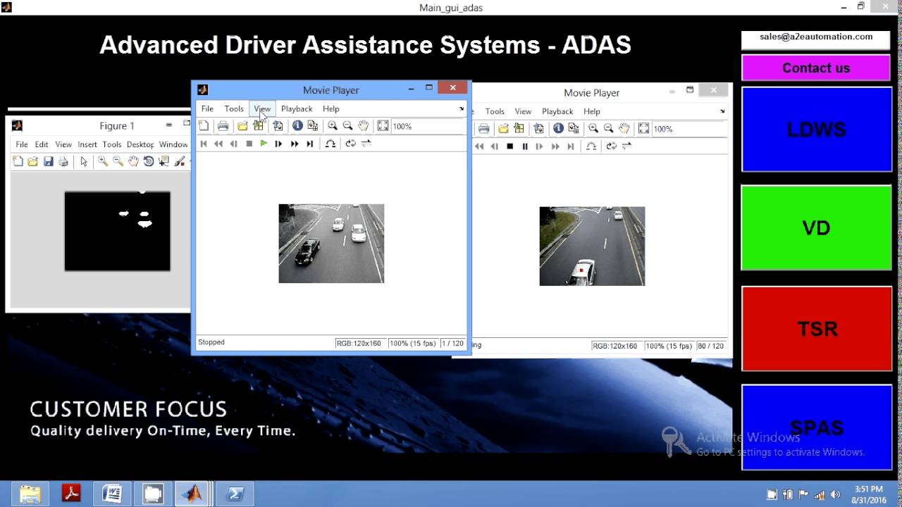Select Edit Plot arrow tool in Figure 1
This screenshot has width=902, height=507.
point(84,161)
